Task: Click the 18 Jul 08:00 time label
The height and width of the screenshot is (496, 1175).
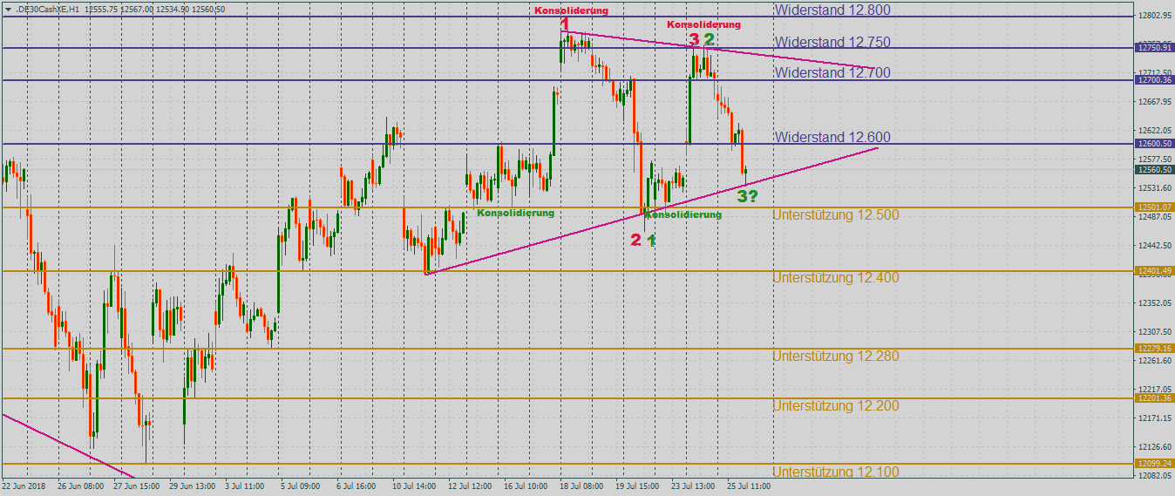Action: pyautogui.click(x=583, y=486)
